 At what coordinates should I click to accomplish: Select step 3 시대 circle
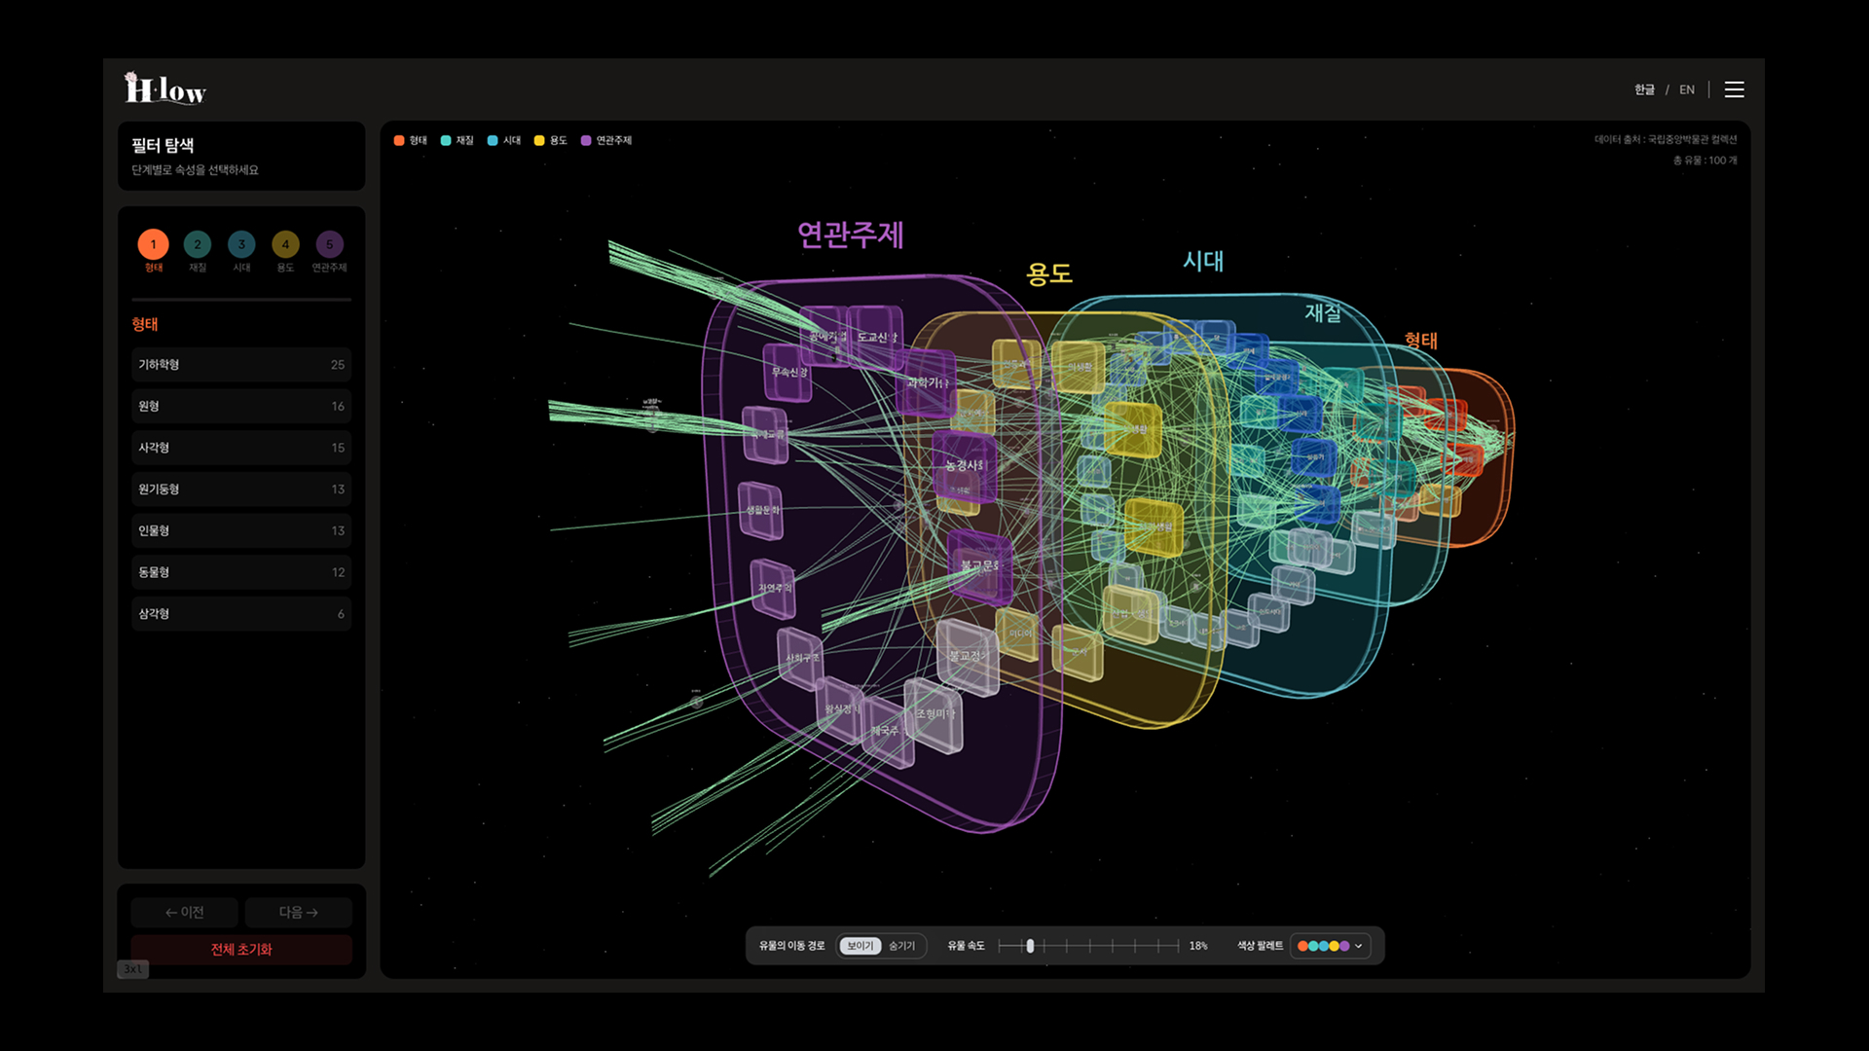coord(241,244)
